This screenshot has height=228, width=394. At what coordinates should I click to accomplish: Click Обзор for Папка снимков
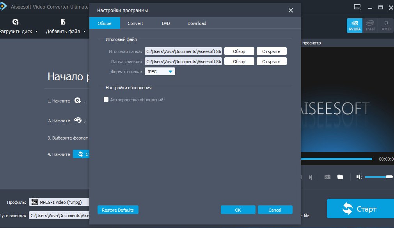(x=239, y=62)
